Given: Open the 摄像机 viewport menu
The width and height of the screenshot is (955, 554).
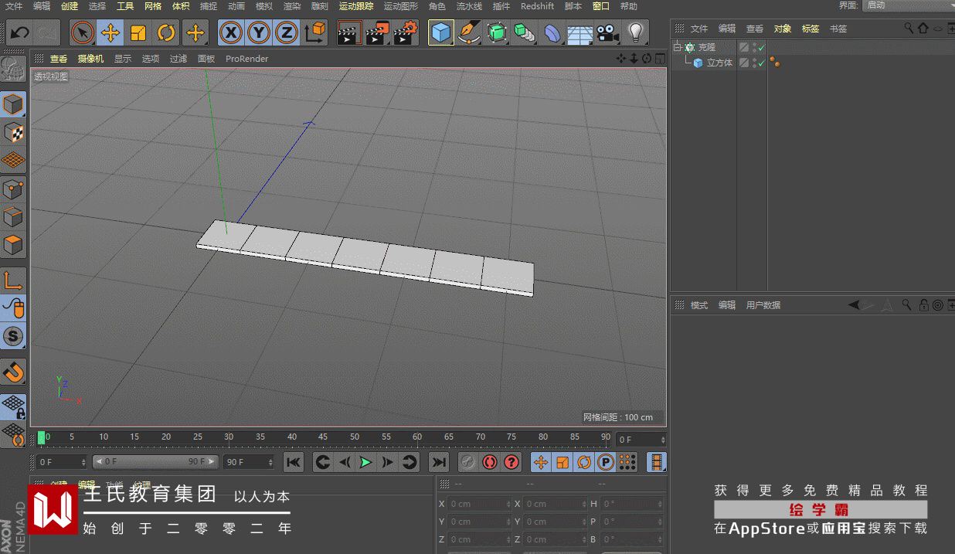Looking at the screenshot, I should coord(90,59).
